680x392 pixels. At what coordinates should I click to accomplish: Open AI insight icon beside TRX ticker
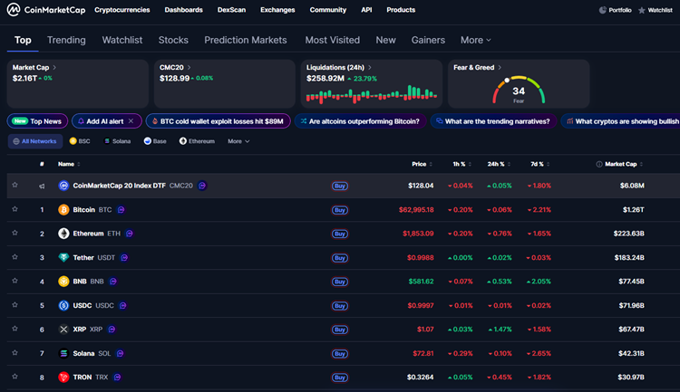pos(117,378)
